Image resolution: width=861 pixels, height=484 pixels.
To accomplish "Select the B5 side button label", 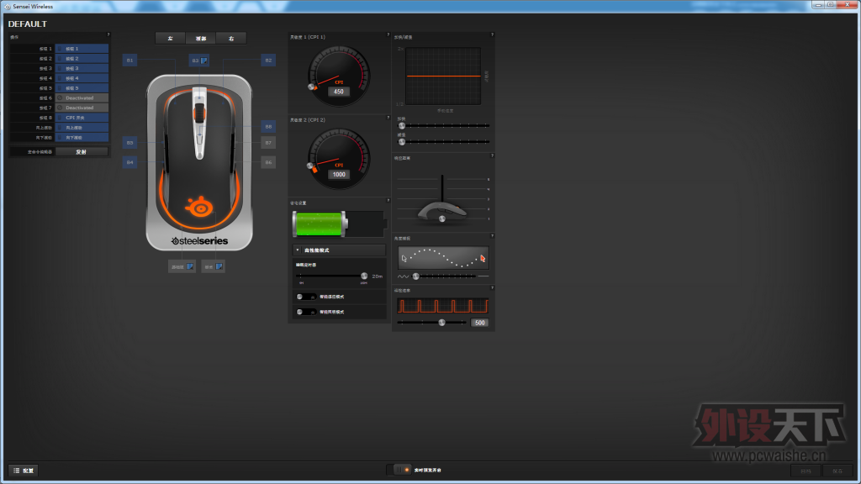I will (129, 143).
